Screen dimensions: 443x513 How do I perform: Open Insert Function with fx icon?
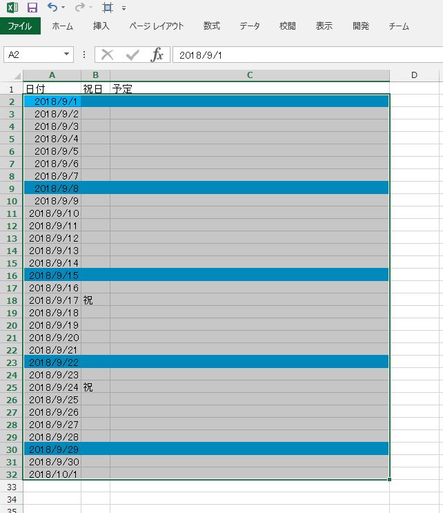(x=157, y=55)
